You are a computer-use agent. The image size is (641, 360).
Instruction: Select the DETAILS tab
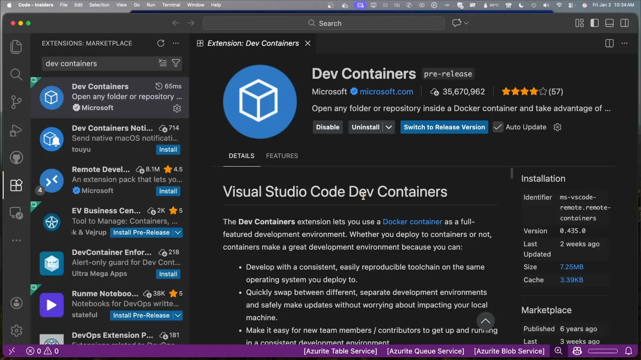pyautogui.click(x=242, y=156)
